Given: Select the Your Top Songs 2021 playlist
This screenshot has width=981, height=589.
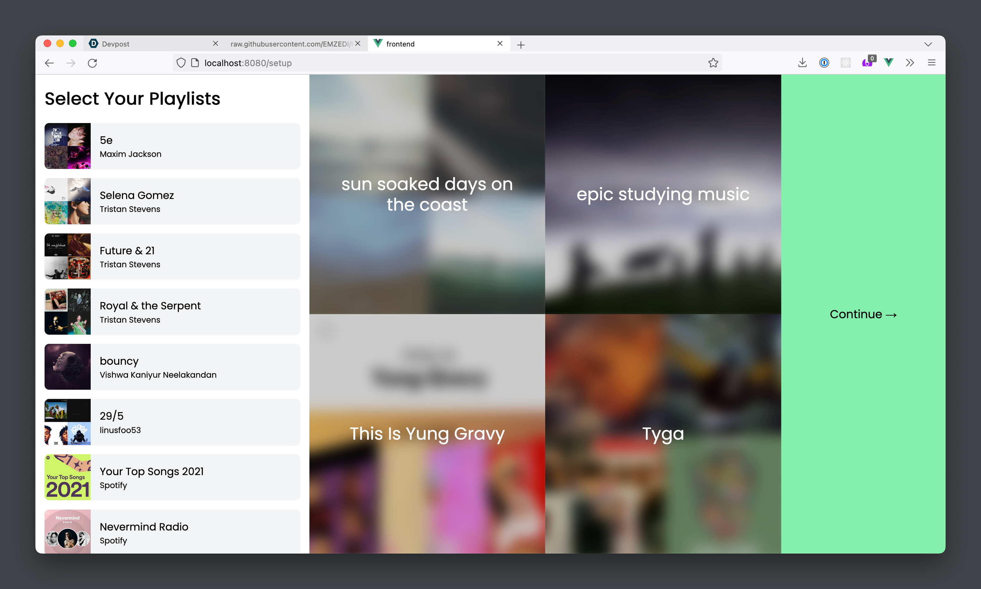Looking at the screenshot, I should click(x=172, y=477).
